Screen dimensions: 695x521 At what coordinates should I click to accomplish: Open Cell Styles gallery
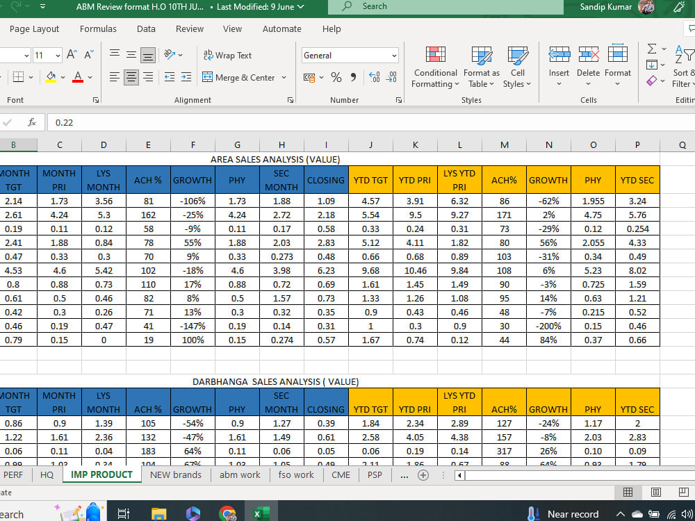pos(517,67)
